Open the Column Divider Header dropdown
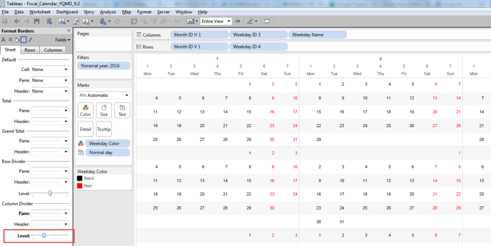This screenshot has height=246, width=491. pos(50,224)
